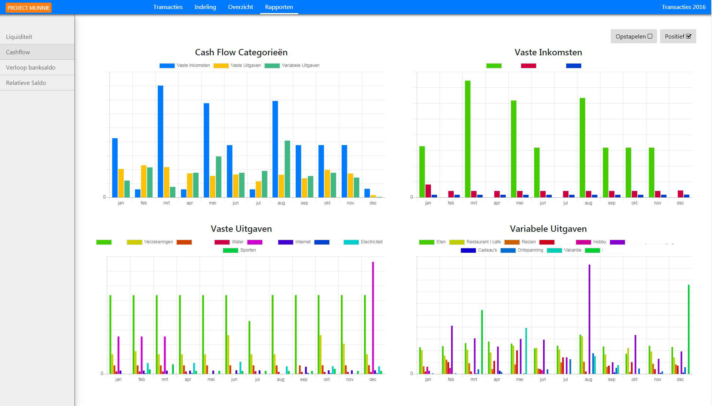Toggle the Vaste Inkomsten legend series
This screenshot has width=712, height=406.
click(185, 65)
